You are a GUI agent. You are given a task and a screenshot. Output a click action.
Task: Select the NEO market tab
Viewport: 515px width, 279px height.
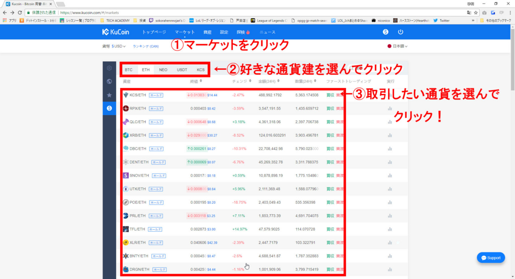(x=163, y=69)
